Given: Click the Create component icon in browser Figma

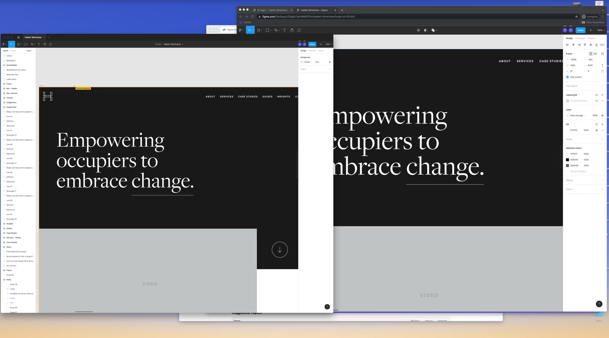Looking at the screenshot, I should (418, 30).
